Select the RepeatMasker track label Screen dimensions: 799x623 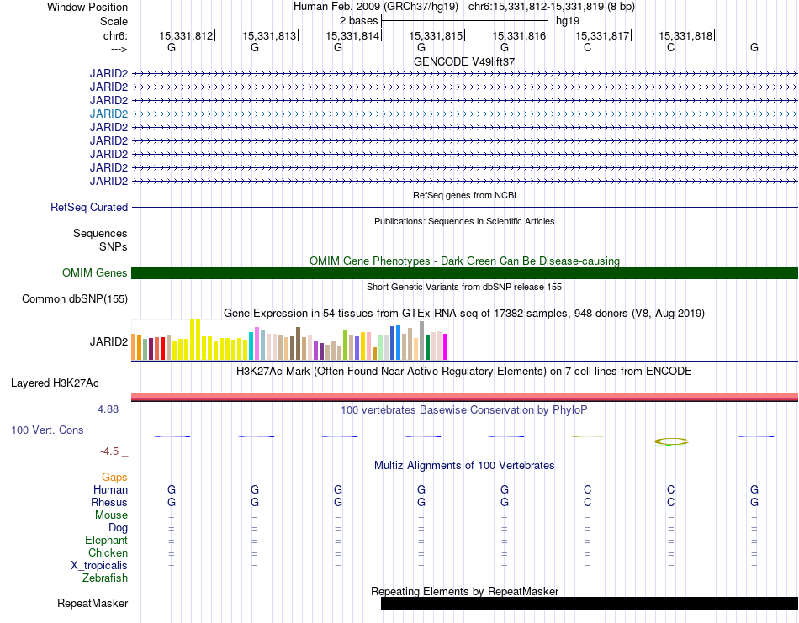pos(93,603)
